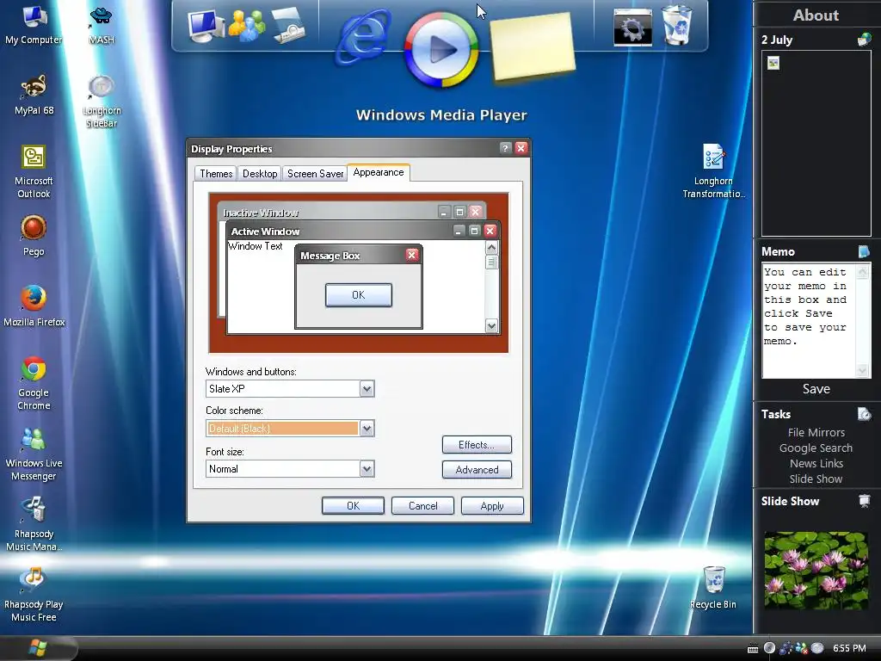881x661 pixels.
Task: Click the preview Message Box OK button
Action: click(x=359, y=295)
